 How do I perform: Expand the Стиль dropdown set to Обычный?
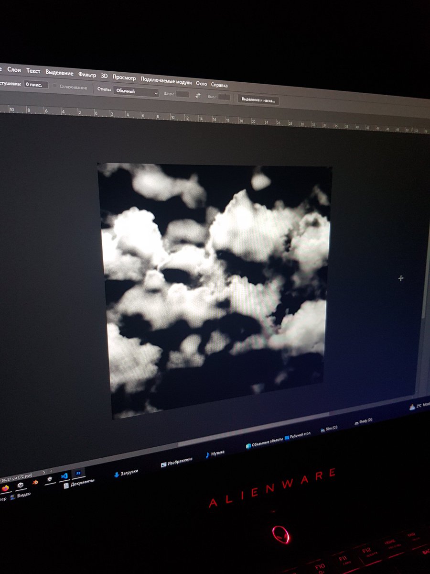[136, 92]
